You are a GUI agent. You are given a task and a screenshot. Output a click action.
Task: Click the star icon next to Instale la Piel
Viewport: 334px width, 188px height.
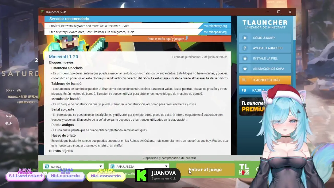point(245,58)
